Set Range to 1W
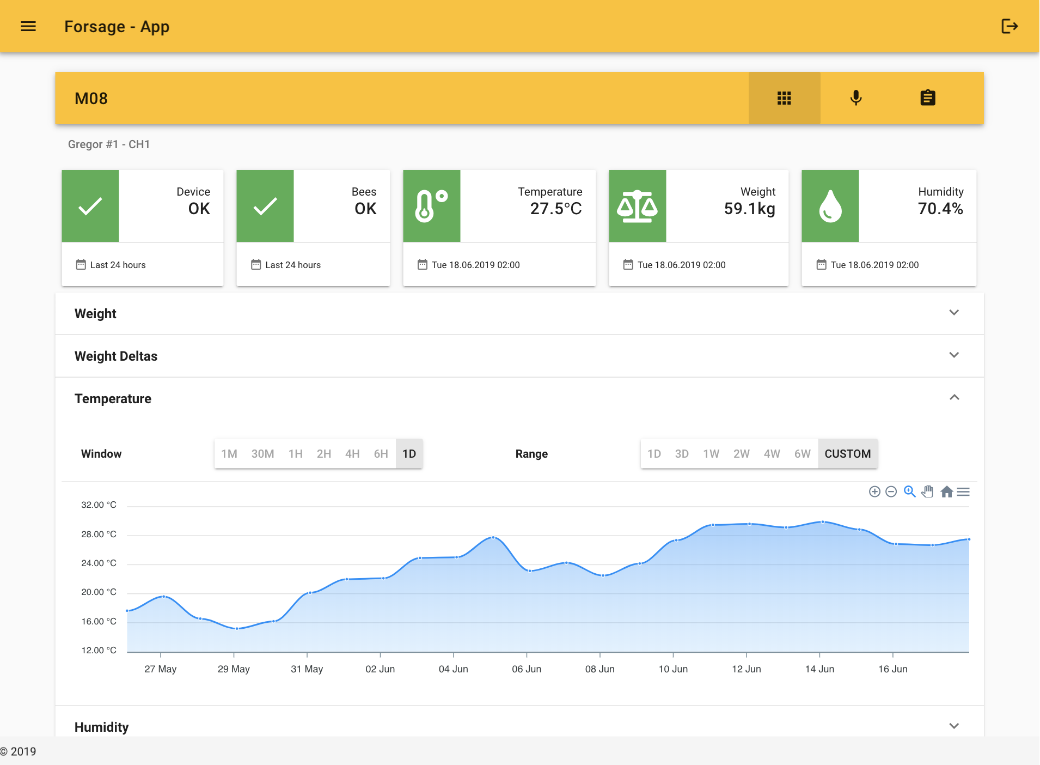Viewport: 1040px width, 765px height. [x=711, y=454]
